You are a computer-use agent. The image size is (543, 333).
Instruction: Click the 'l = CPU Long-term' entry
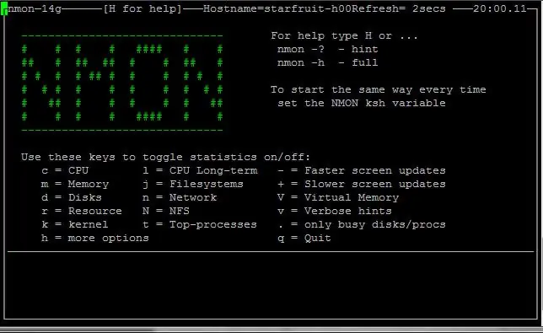click(200, 170)
